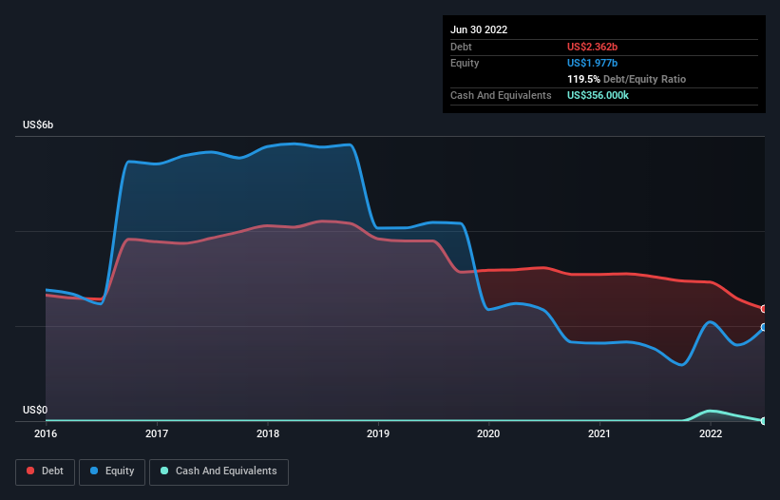780x500 pixels.
Task: Click the teal Cash endpoint marker
Action: [764, 421]
